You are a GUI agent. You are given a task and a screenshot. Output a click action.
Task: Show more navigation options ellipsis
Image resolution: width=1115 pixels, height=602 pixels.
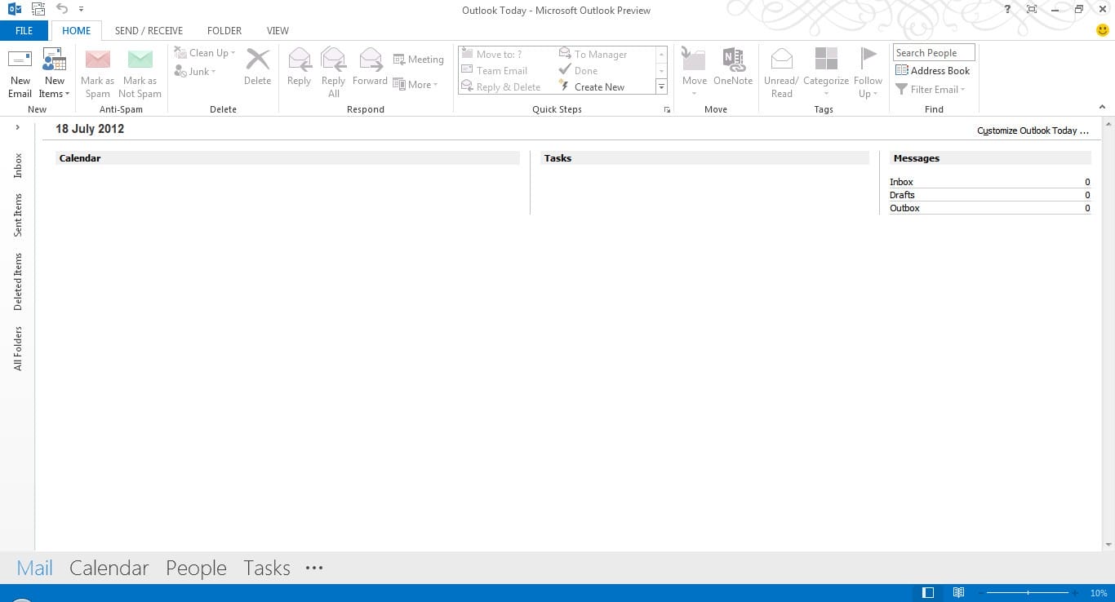(314, 568)
